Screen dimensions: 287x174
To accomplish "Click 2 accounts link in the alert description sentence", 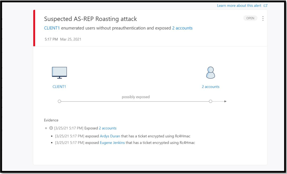I will coord(182,28).
